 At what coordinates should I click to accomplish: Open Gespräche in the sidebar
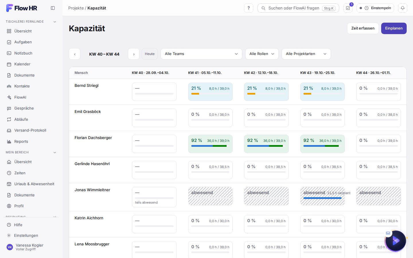[x=31, y=108]
